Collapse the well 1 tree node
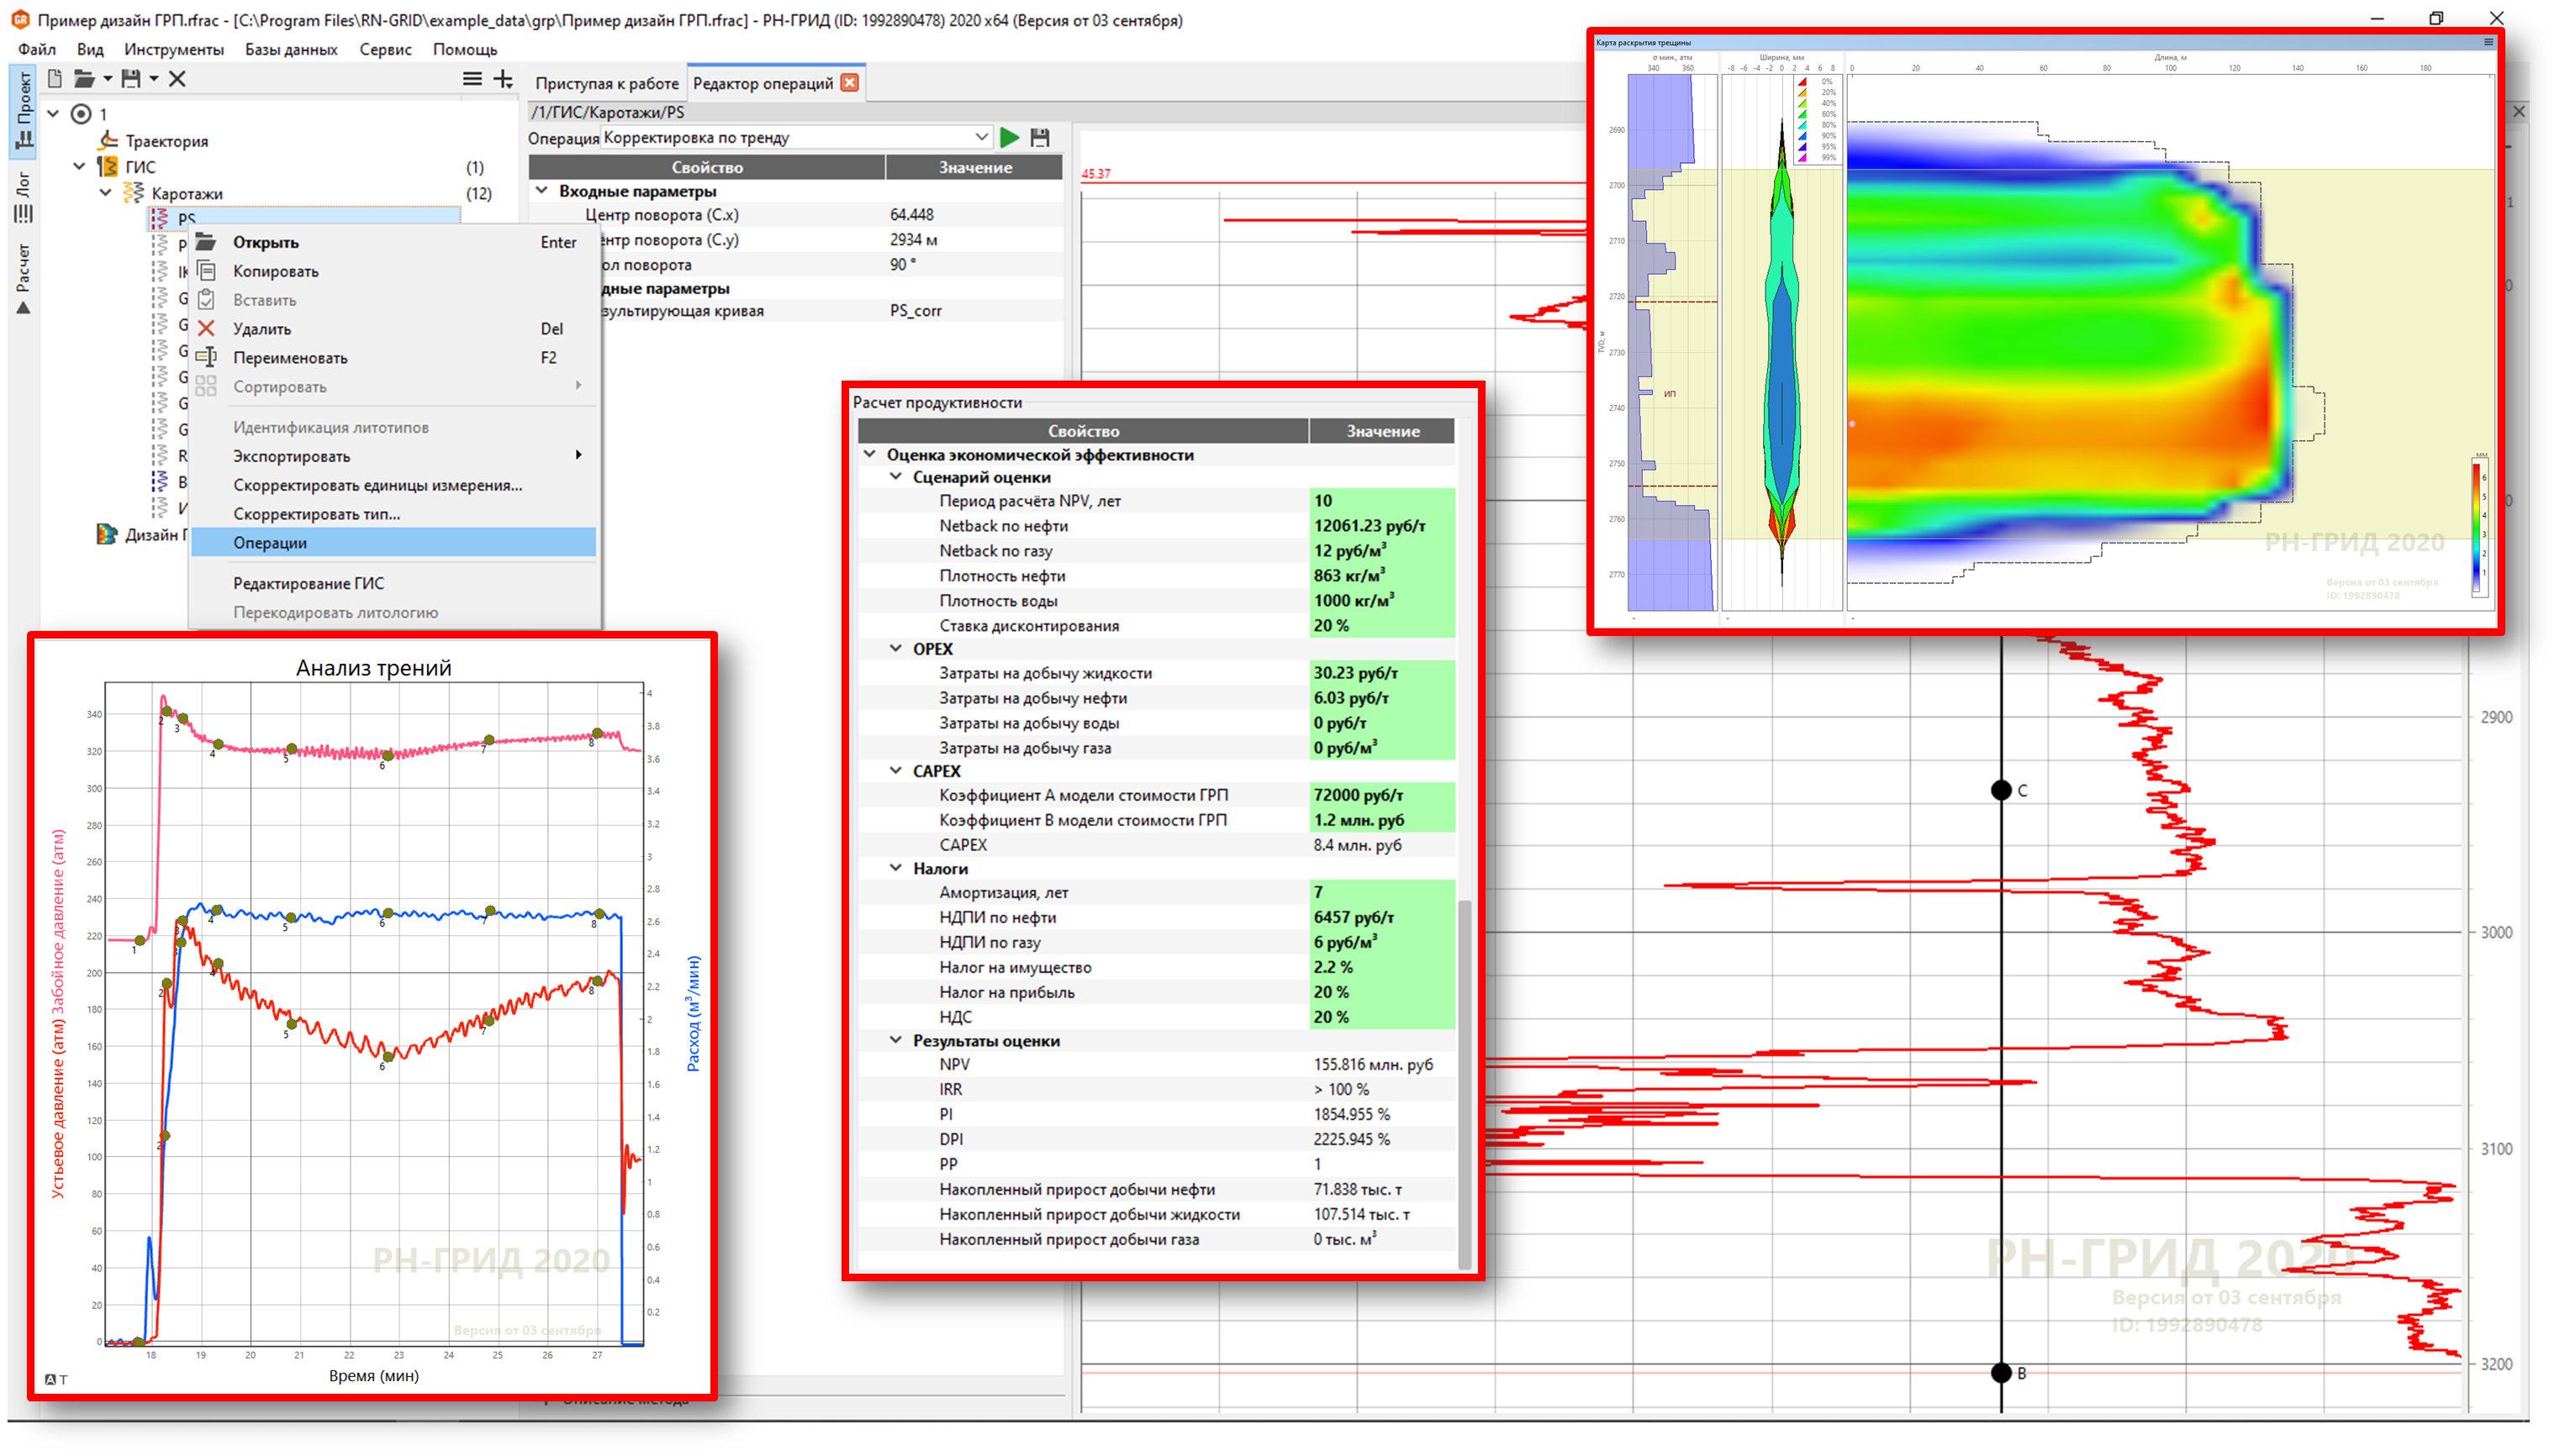2560x1456 pixels. point(53,114)
